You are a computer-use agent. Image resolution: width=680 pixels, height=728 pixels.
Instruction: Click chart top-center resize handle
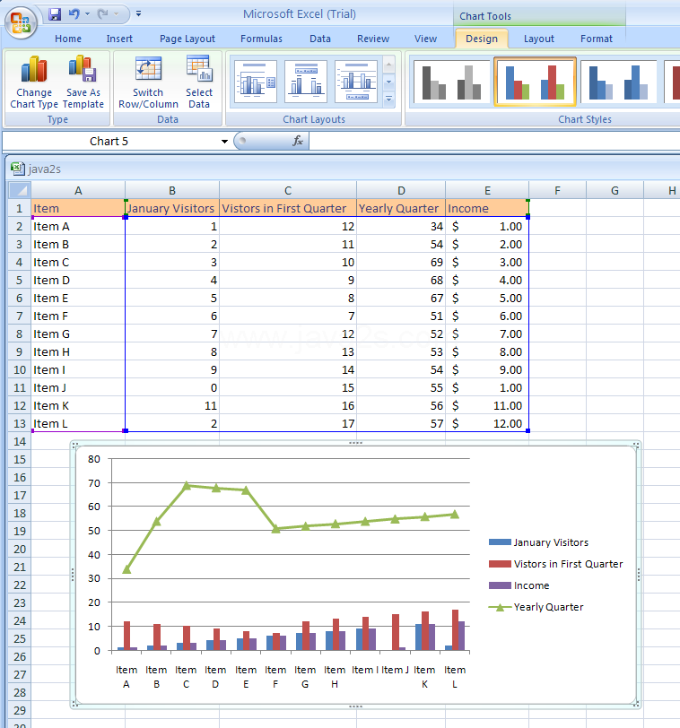355,443
